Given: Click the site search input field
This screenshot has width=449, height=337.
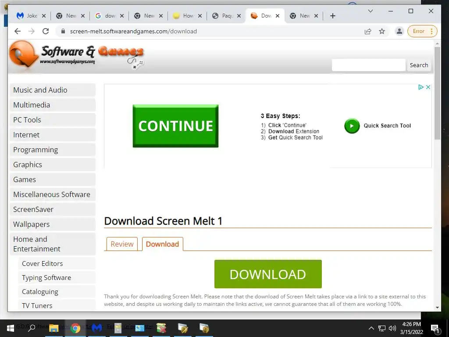Looking at the screenshot, I should click(x=368, y=65).
